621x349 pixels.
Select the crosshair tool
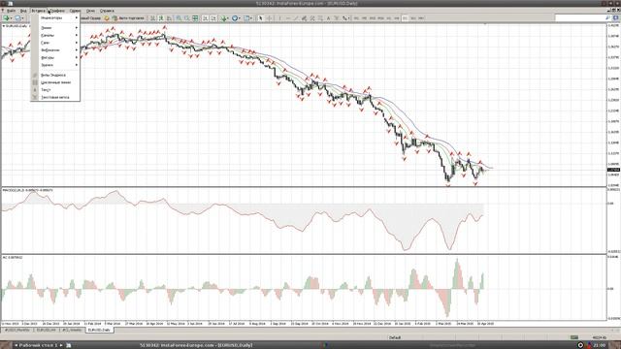click(x=270, y=17)
